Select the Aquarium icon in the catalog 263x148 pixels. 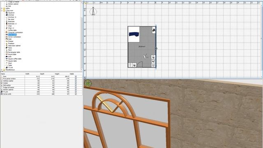pyautogui.click(x=7, y=13)
